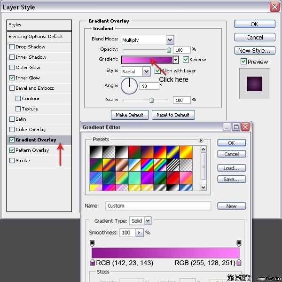Click the pink-purple gradient swatch
Viewport: 282px width, 282px height.
[x=147, y=60]
